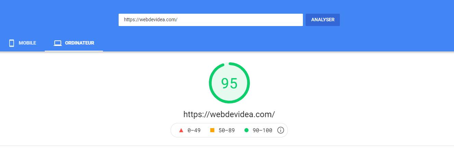Click the grey divider line below the legend
This screenshot has width=454, height=149.
click(227, 146)
